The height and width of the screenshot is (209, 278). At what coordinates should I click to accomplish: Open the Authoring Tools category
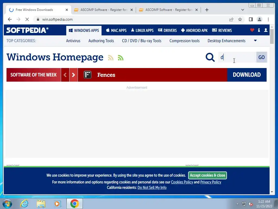point(101,41)
